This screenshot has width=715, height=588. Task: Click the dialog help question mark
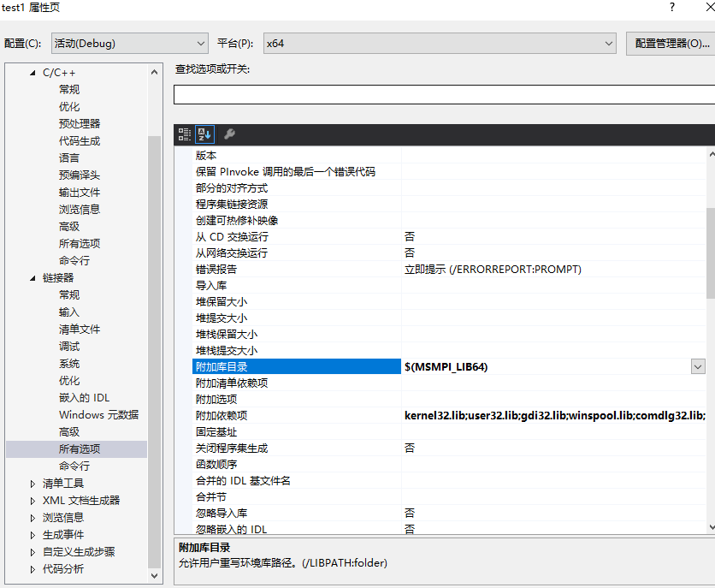click(x=671, y=8)
